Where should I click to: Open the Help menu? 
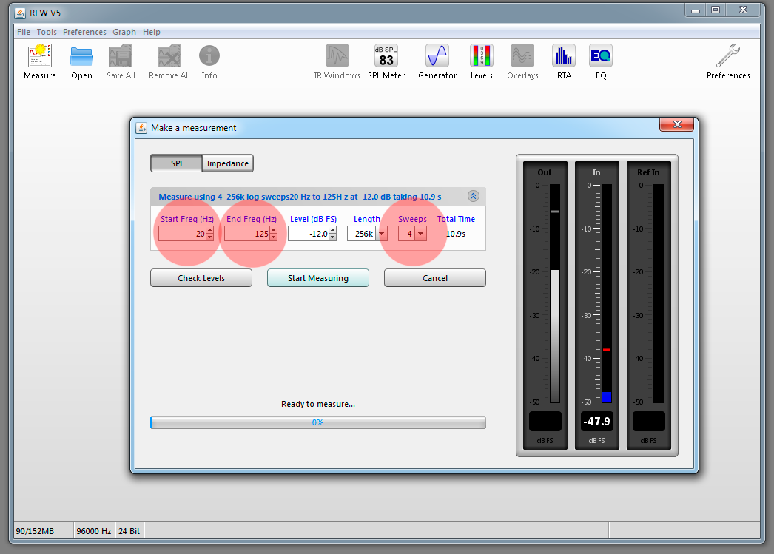pos(152,32)
